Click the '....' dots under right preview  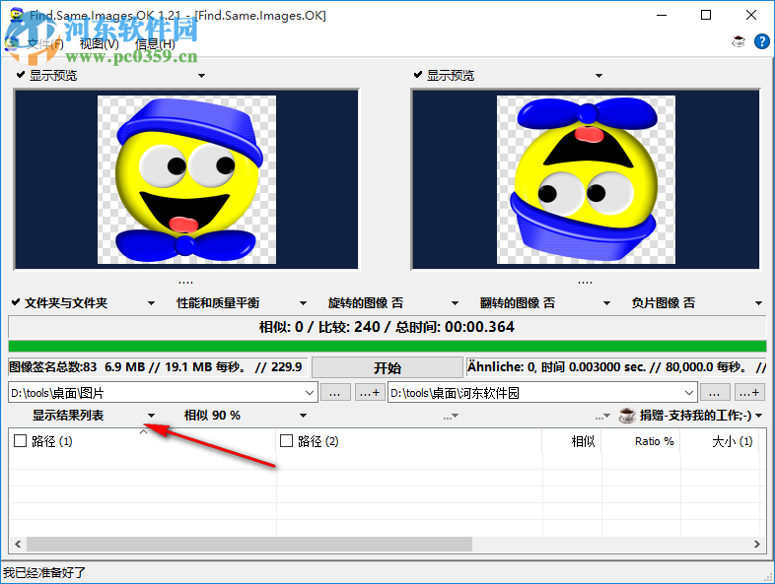585,282
